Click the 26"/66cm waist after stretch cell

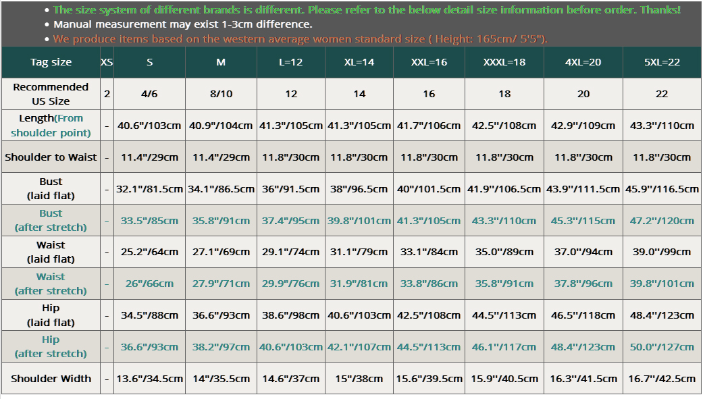(149, 284)
